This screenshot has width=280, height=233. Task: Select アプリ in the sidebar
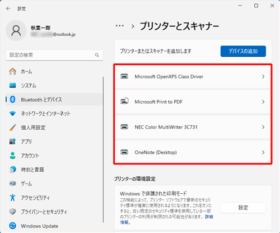(54, 141)
